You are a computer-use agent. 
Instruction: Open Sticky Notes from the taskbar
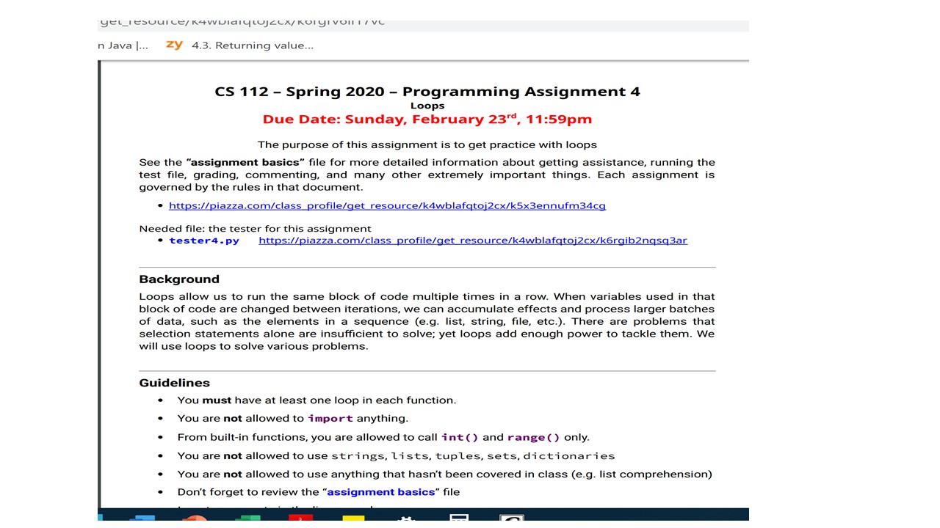(353, 519)
